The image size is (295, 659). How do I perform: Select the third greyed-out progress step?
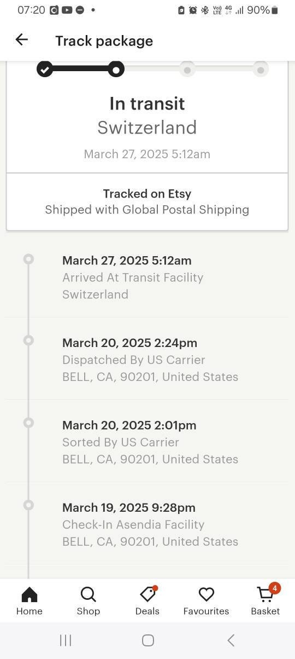[187, 70]
